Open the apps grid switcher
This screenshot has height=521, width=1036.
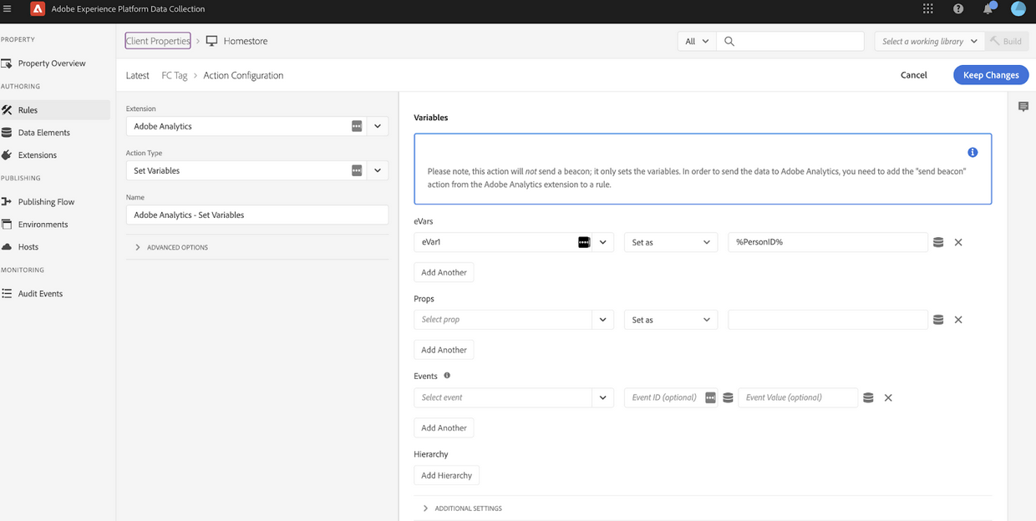pos(927,9)
